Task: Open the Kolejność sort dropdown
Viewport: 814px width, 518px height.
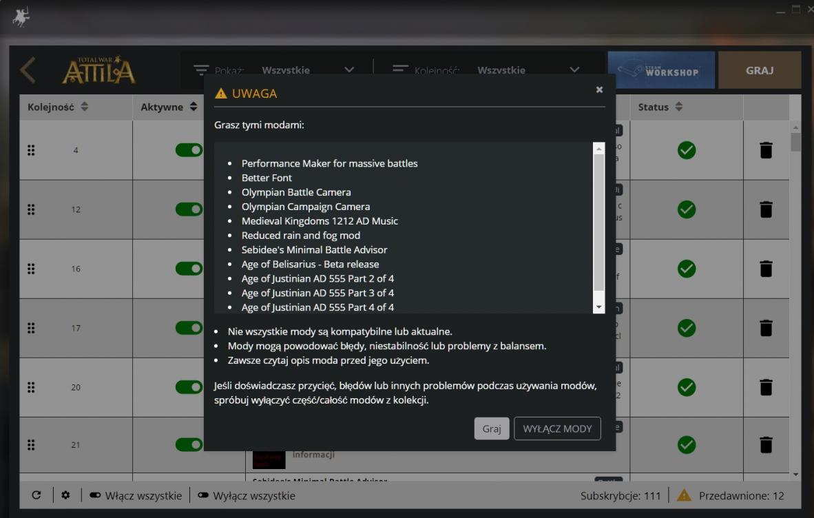Action: pos(574,70)
